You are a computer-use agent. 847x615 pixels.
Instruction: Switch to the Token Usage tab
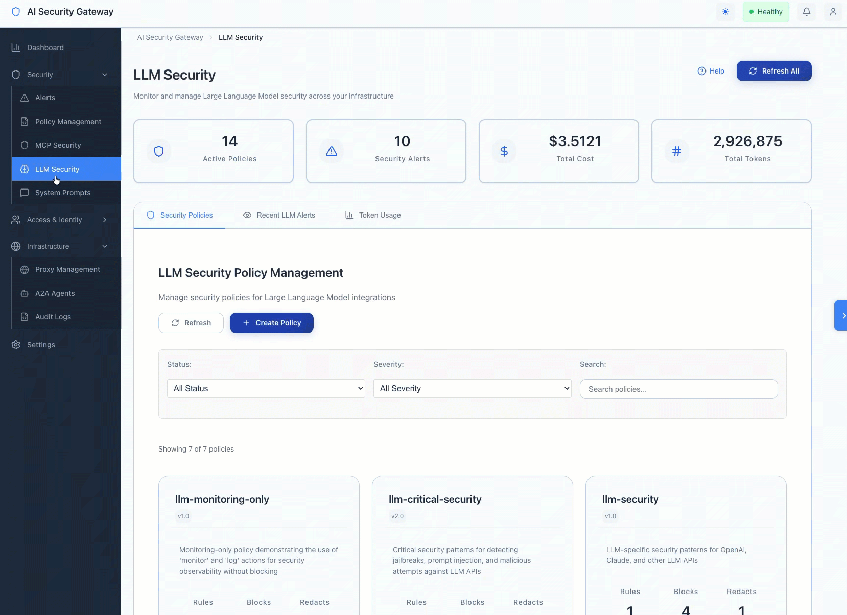click(x=373, y=215)
